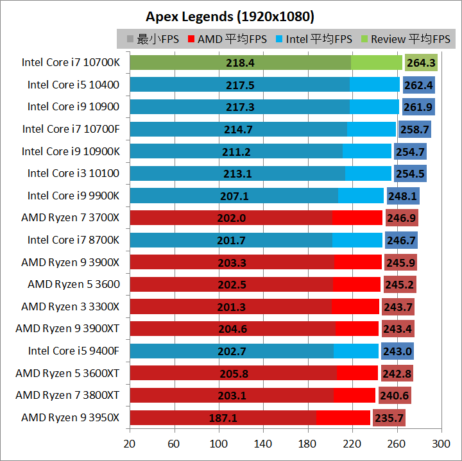Screen dimensions: 462x461
Task: Click the 242.8 average FPS value
Action: coord(397,374)
